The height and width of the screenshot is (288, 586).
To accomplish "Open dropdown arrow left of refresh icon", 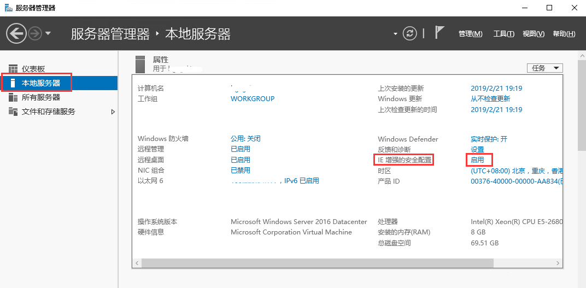I will (x=395, y=34).
